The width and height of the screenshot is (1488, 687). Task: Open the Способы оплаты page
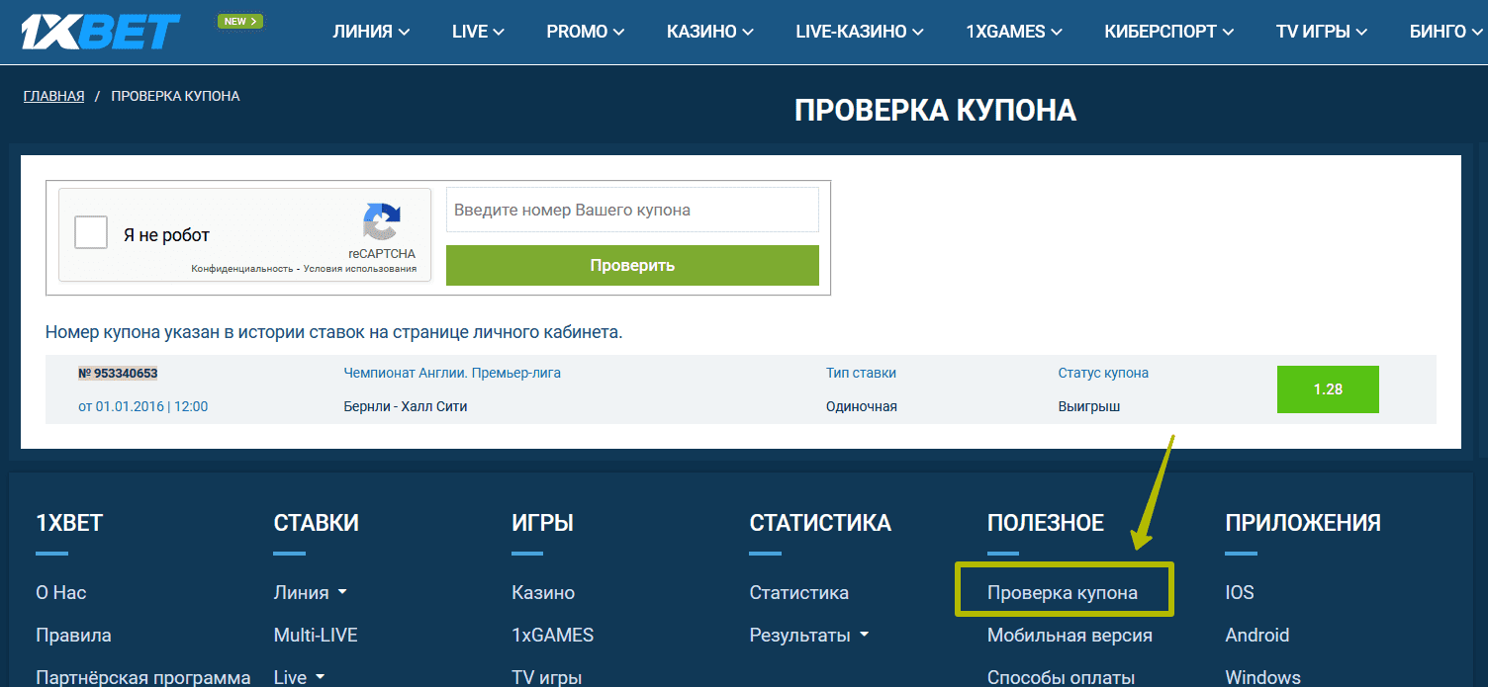(1061, 676)
